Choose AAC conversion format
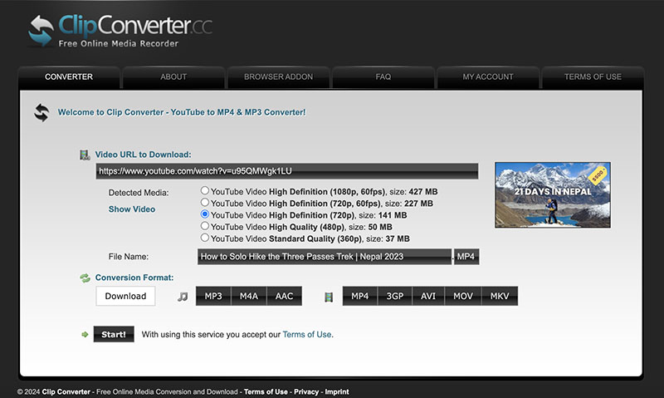Image resolution: width=664 pixels, height=398 pixels. [284, 296]
